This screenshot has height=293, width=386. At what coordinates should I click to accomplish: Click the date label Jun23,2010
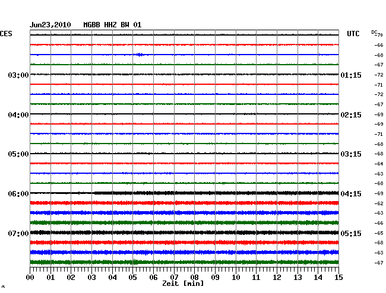50,25
